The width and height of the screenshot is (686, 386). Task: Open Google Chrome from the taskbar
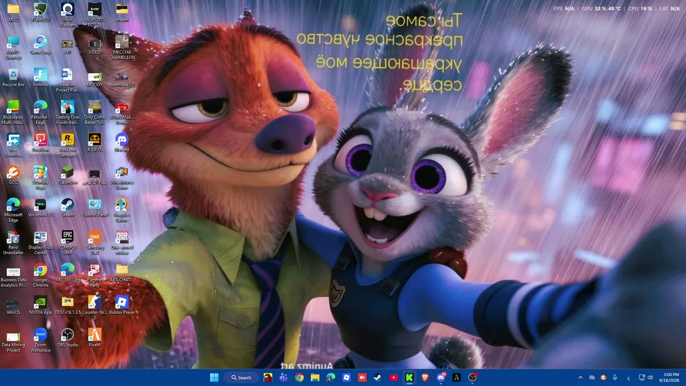(299, 377)
